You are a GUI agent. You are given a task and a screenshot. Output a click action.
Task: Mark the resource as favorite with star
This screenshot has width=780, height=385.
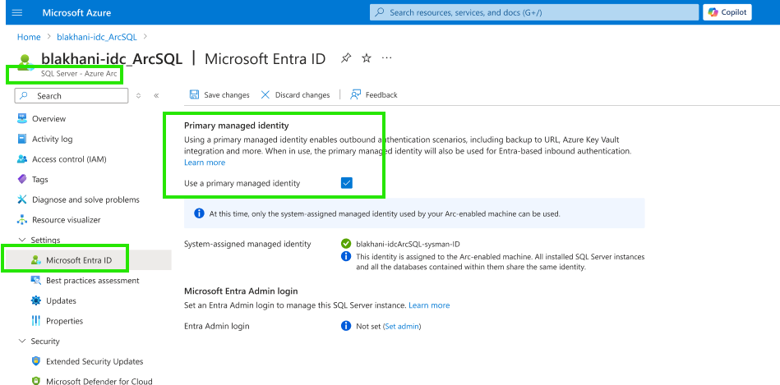point(367,58)
